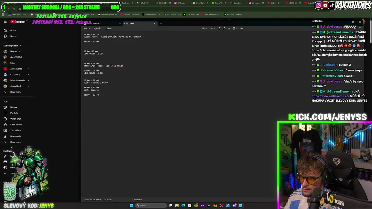The height and width of the screenshot is (209, 372).
Task: Open the Zobrazit menu in Notepad
Action: point(108,28)
